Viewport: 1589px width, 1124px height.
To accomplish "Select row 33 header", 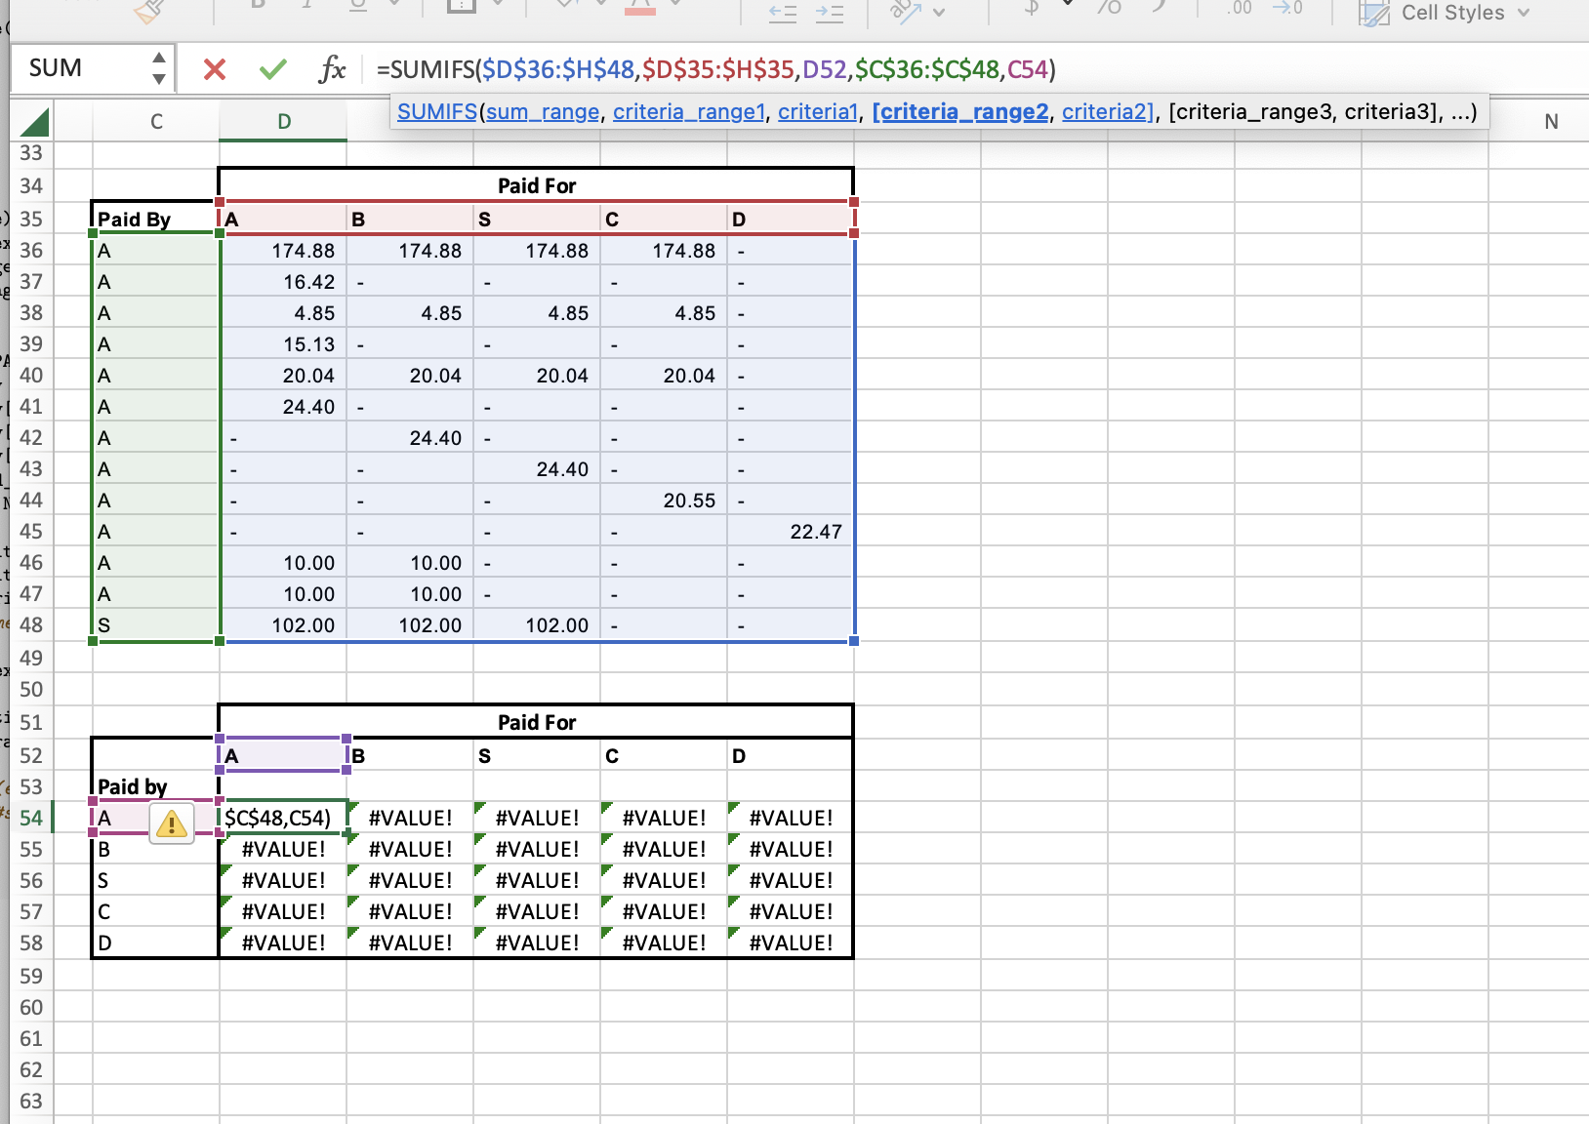I will tap(31, 153).
